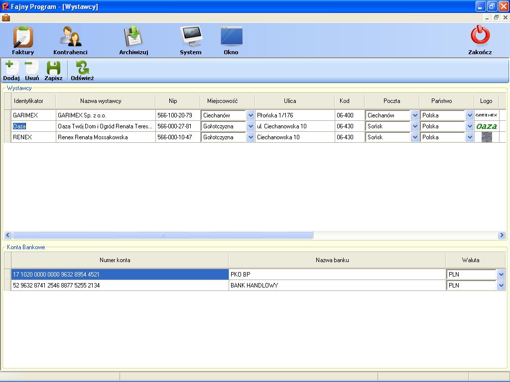Refresh the list with Odśwież
Viewport: 510px width, 382px height.
tap(82, 71)
